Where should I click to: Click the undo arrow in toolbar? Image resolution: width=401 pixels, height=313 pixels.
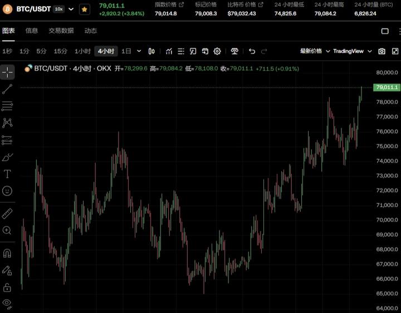pos(252,51)
